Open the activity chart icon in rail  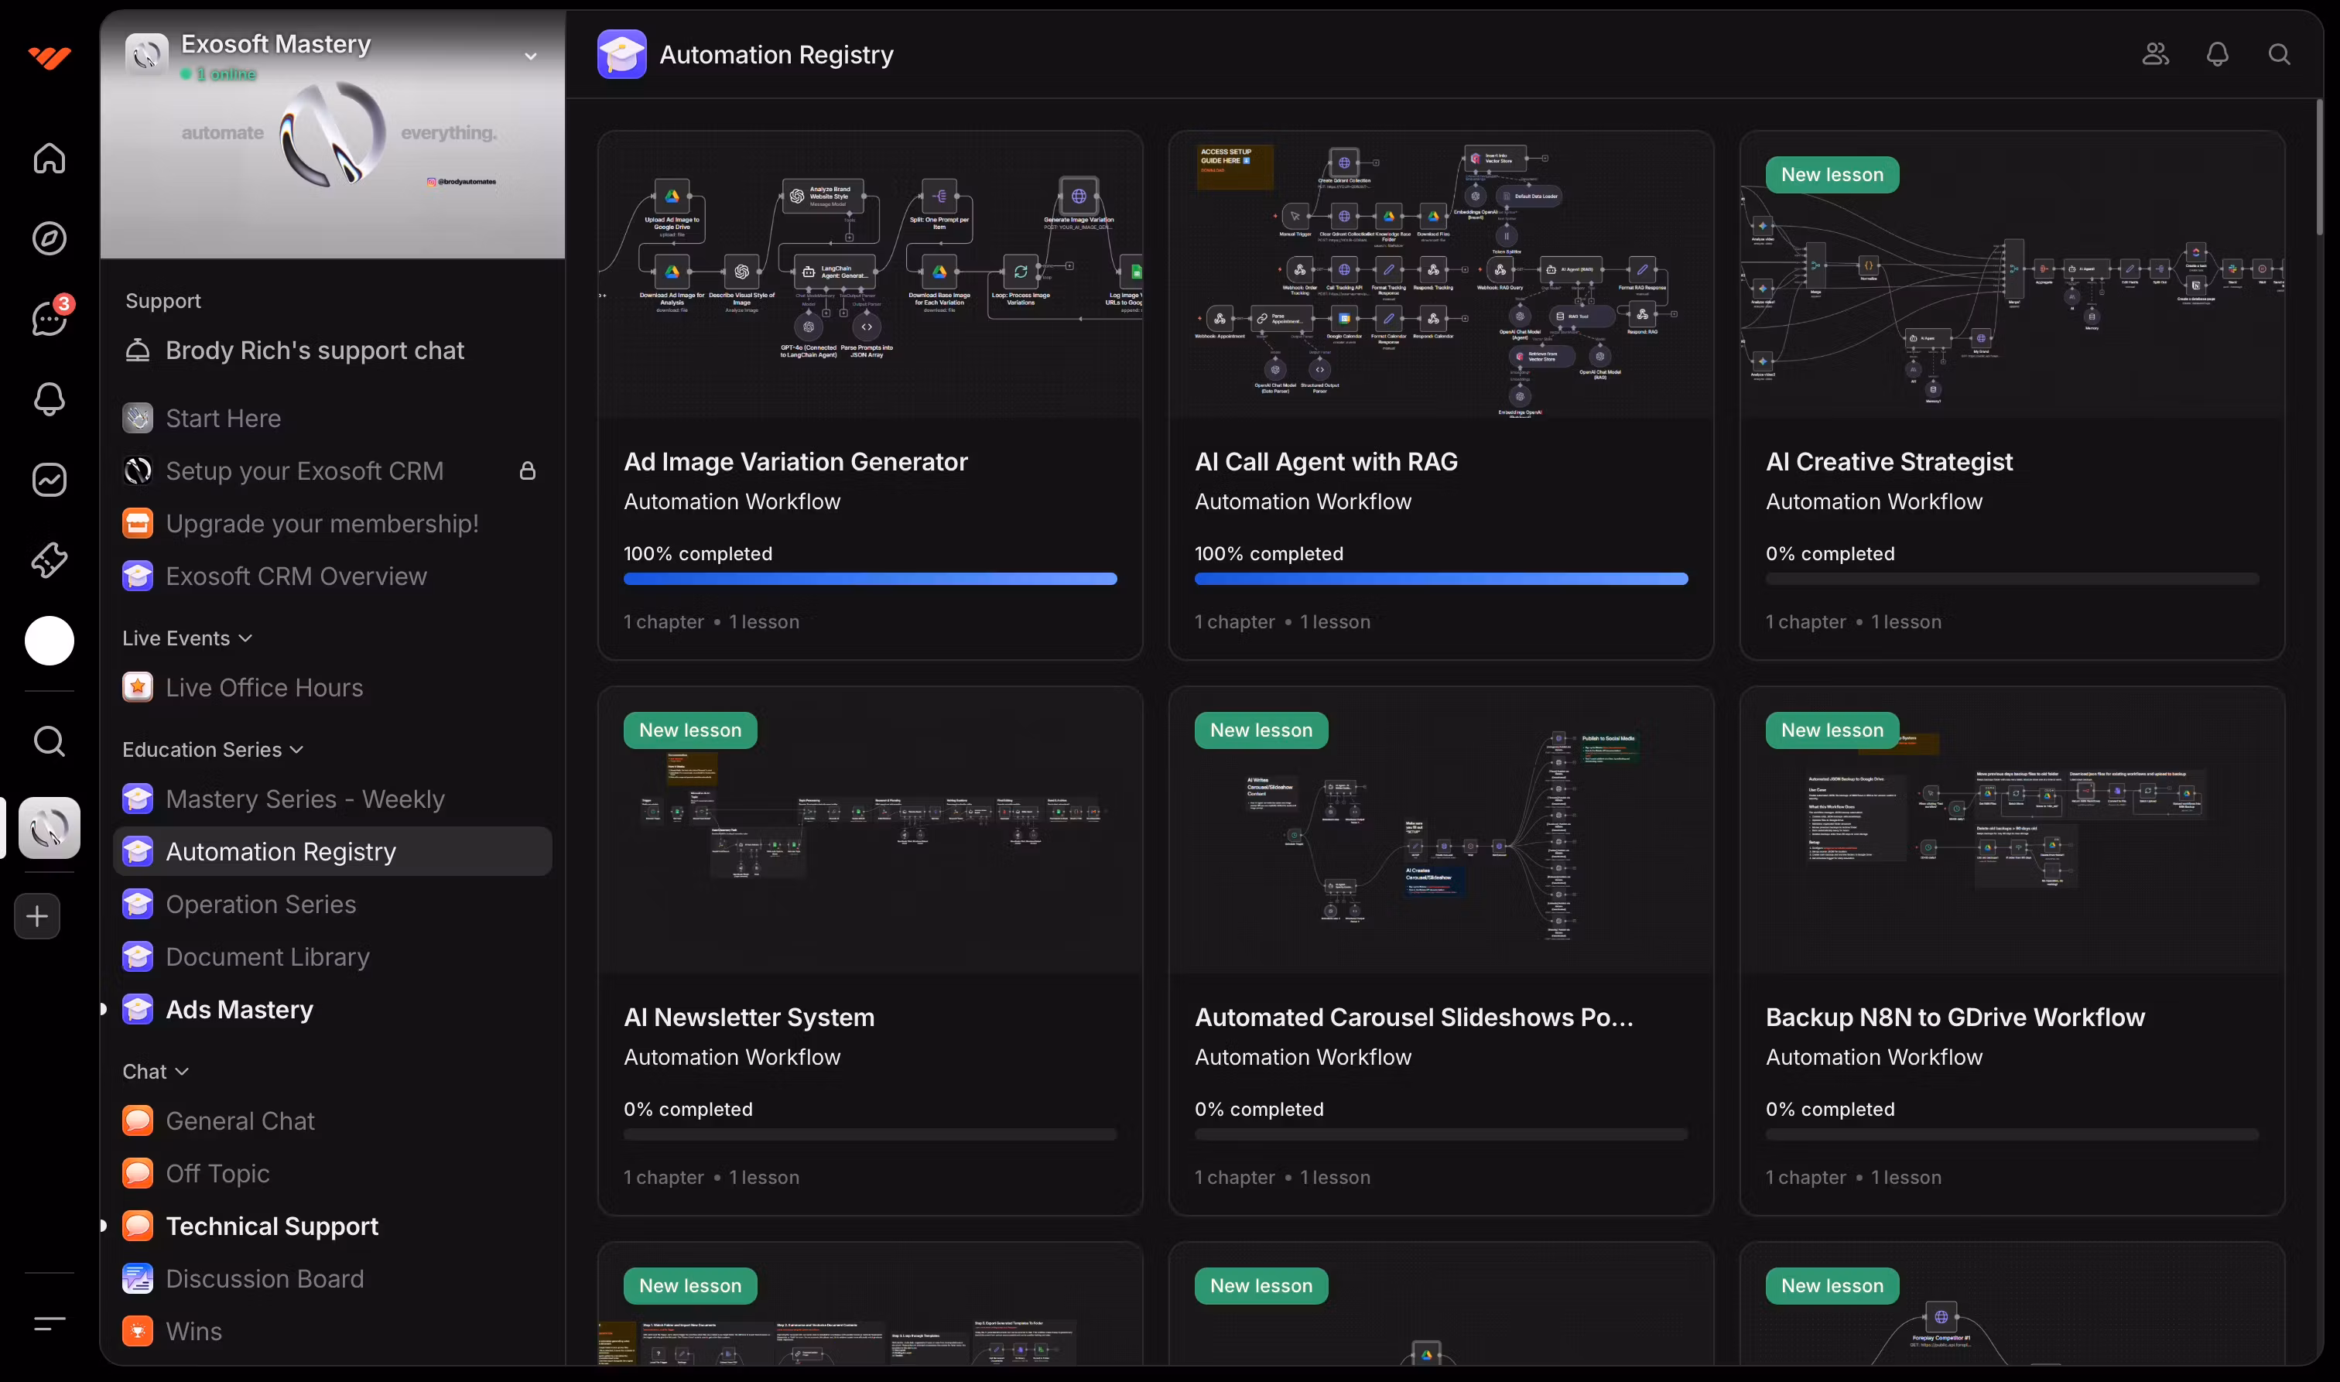coord(50,480)
